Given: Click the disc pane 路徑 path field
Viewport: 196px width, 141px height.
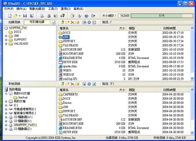Looking at the screenshot, I should [x=152, y=22].
